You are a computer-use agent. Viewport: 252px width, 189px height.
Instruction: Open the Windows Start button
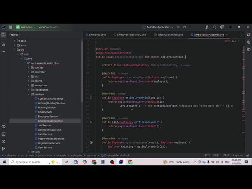[4, 162]
